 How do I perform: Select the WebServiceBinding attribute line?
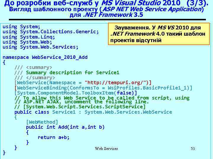pyautogui.click(x=103, y=88)
